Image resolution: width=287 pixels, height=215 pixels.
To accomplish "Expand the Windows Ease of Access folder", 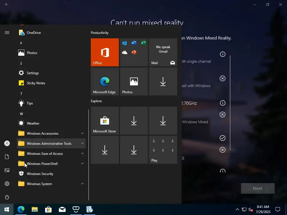I will [51, 154].
